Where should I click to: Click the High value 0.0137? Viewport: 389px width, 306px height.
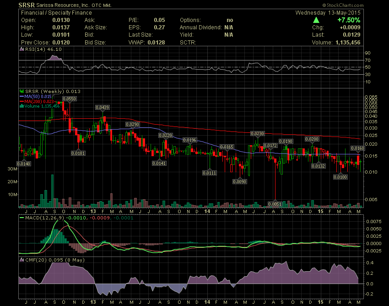point(61,27)
